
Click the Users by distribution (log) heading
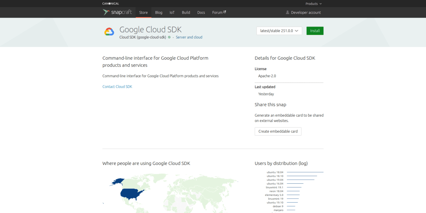pyautogui.click(x=281, y=163)
